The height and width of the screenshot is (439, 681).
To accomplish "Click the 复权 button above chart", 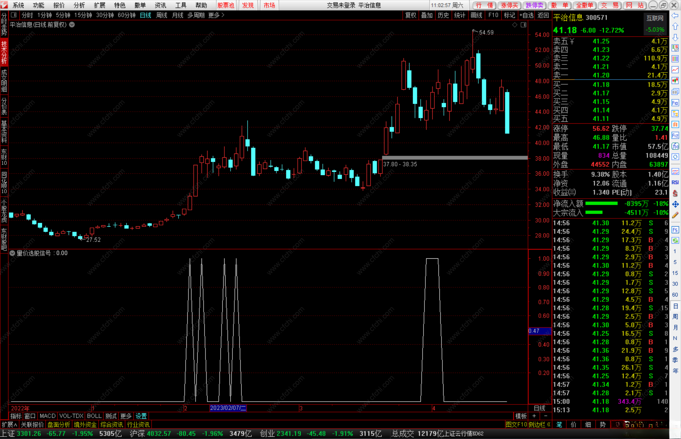I will click(x=410, y=15).
